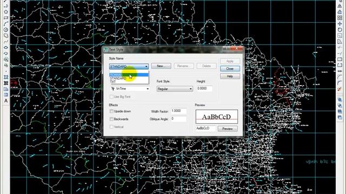Toggle the Upside down checkbox
Screen dimensions: 346x194
point(111,112)
